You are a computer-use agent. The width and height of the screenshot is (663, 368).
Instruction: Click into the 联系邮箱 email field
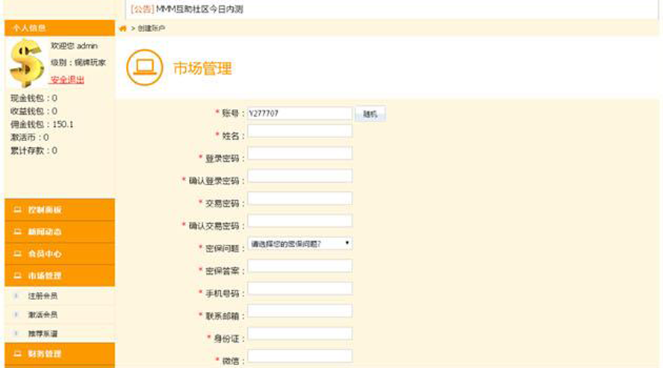(x=300, y=311)
